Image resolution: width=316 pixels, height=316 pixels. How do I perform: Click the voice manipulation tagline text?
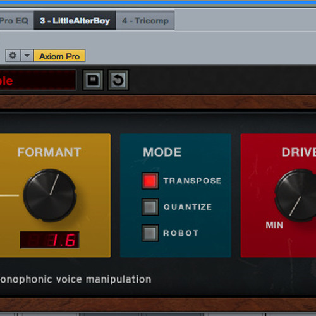[75, 279]
